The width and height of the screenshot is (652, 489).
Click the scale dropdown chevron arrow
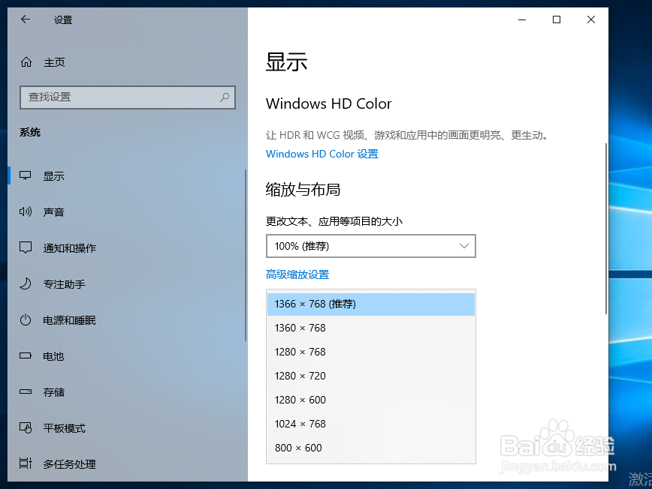pos(464,246)
